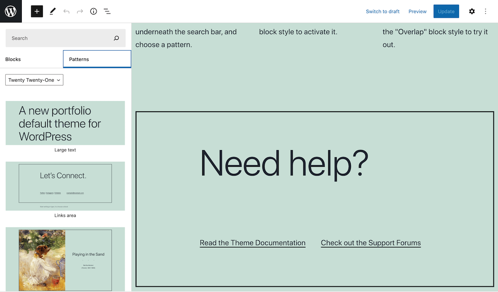This screenshot has width=498, height=292.
Task: Insert the Links area pattern
Action: (65, 186)
